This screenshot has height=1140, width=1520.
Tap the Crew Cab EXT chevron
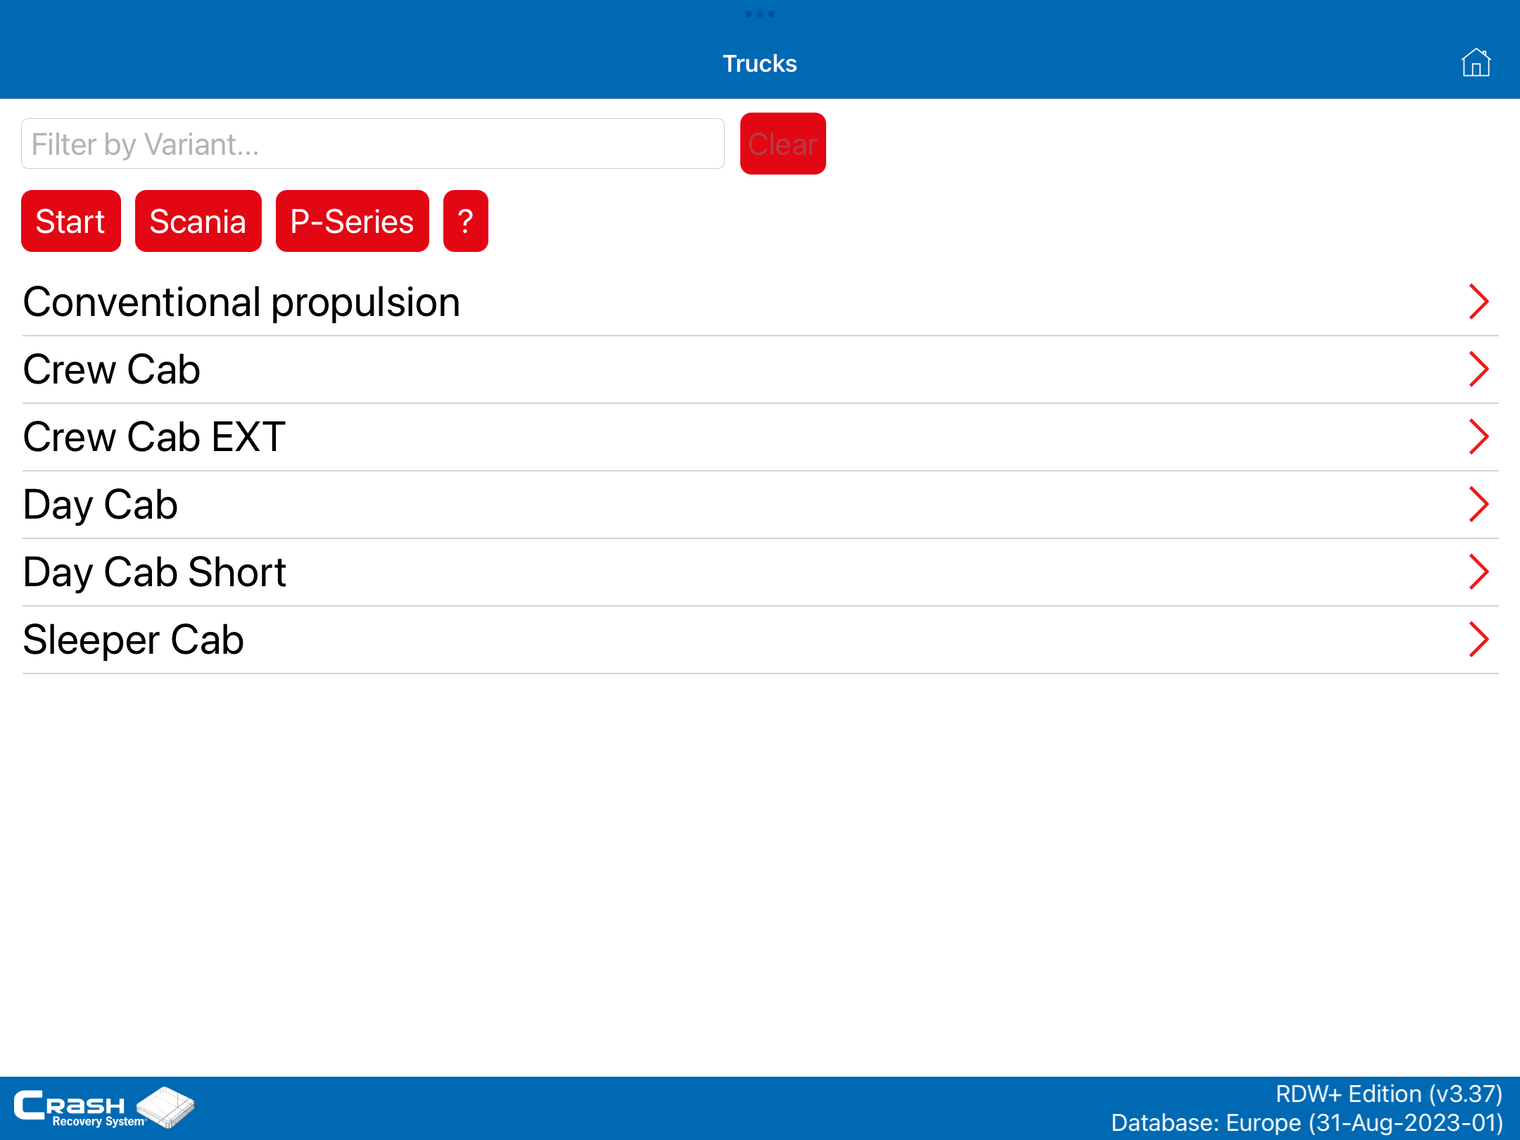tap(1478, 437)
